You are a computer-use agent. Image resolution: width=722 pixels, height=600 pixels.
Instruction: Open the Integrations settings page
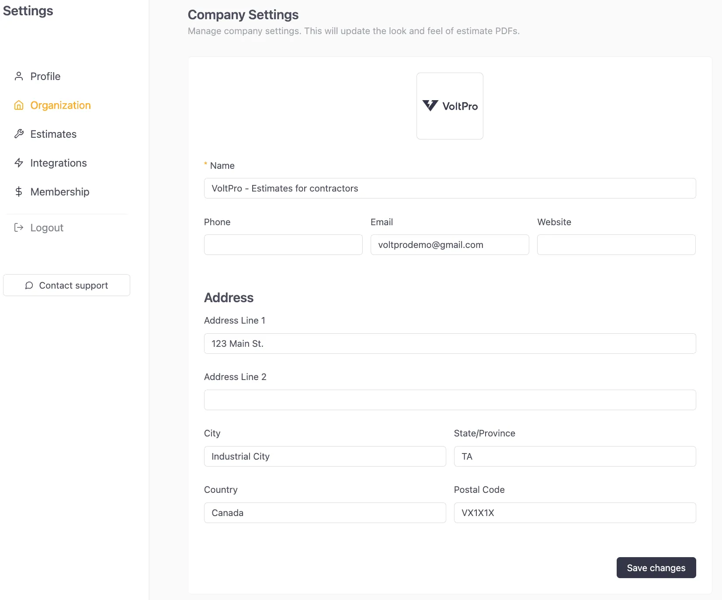(x=58, y=163)
